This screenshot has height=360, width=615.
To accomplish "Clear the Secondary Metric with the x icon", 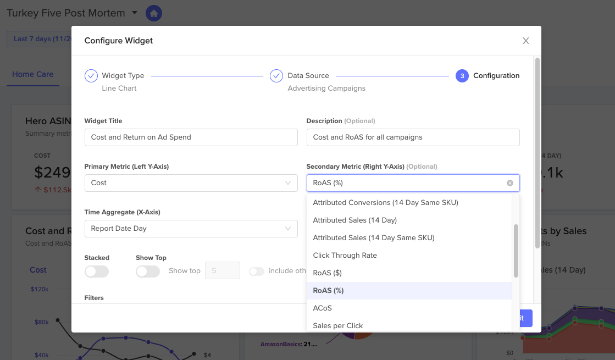I will pyautogui.click(x=509, y=182).
